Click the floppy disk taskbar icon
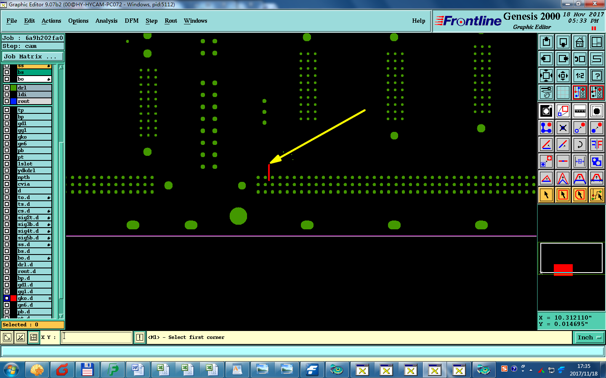606x378 pixels. (x=87, y=370)
